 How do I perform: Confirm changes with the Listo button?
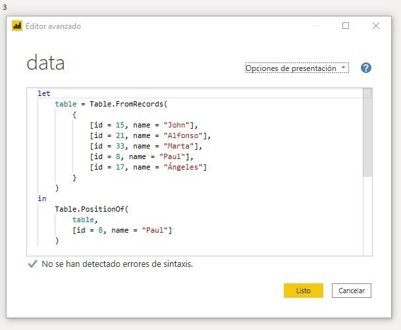(x=304, y=291)
